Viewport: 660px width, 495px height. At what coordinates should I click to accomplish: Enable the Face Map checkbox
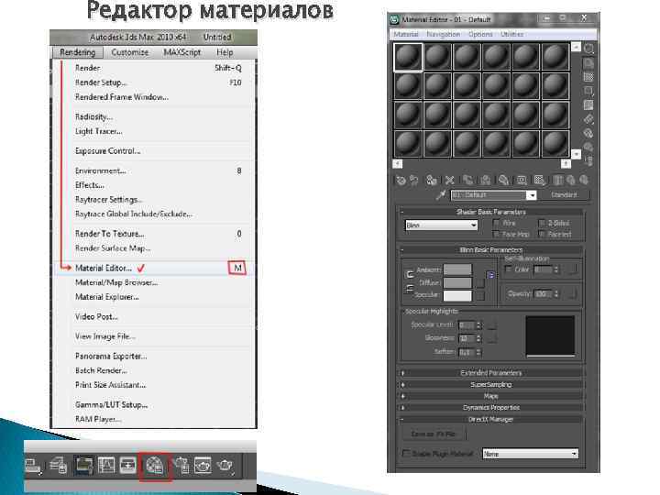tap(497, 234)
